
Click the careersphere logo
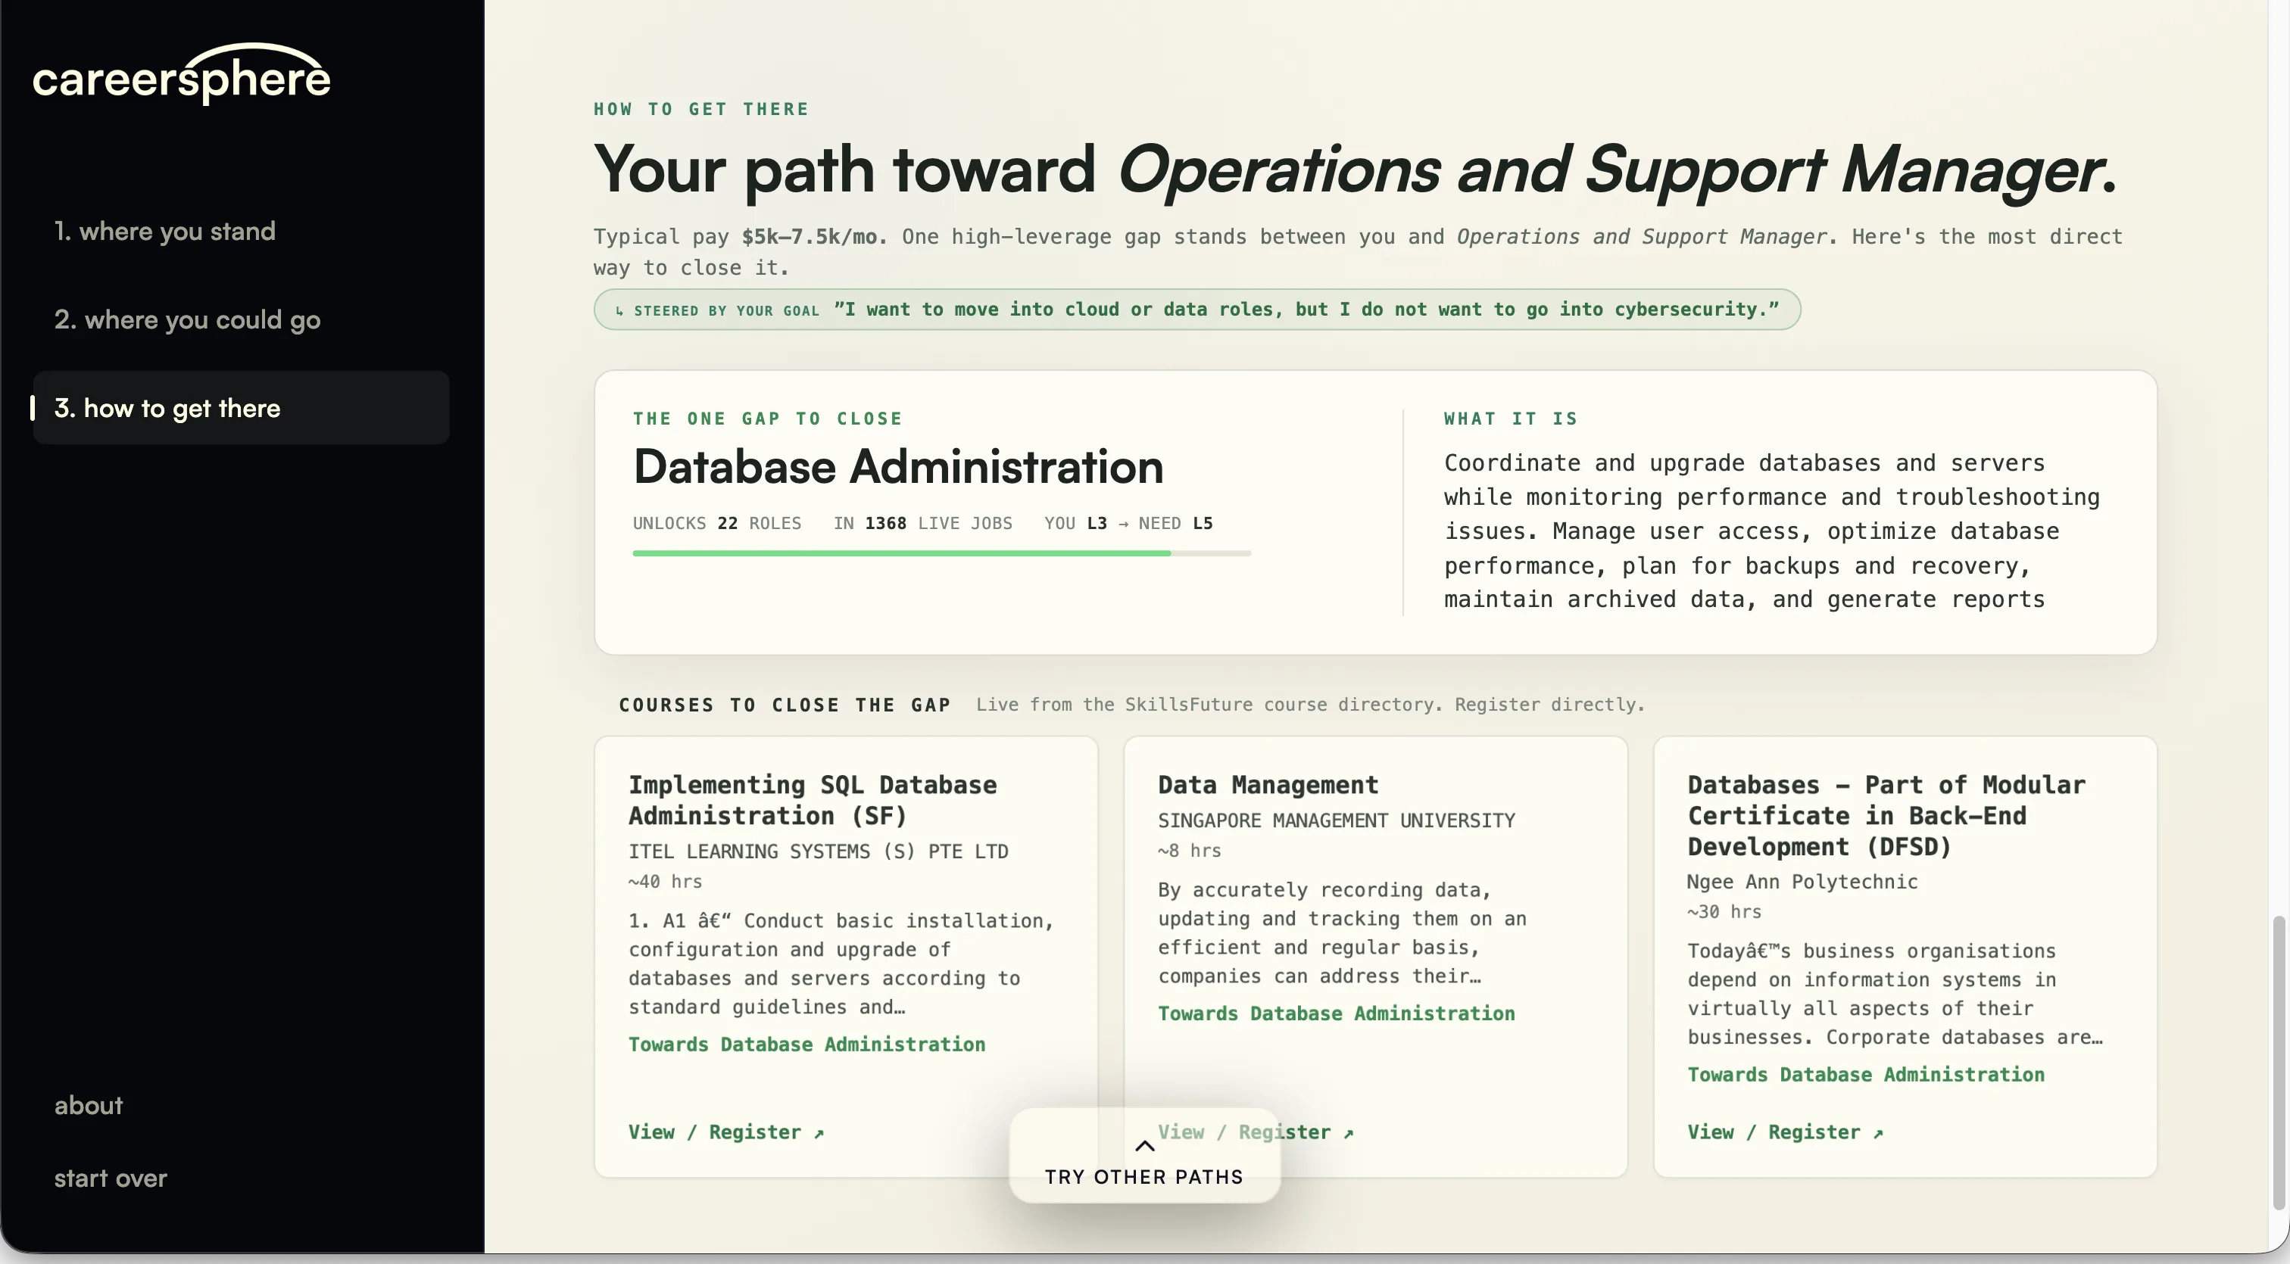[x=181, y=73]
